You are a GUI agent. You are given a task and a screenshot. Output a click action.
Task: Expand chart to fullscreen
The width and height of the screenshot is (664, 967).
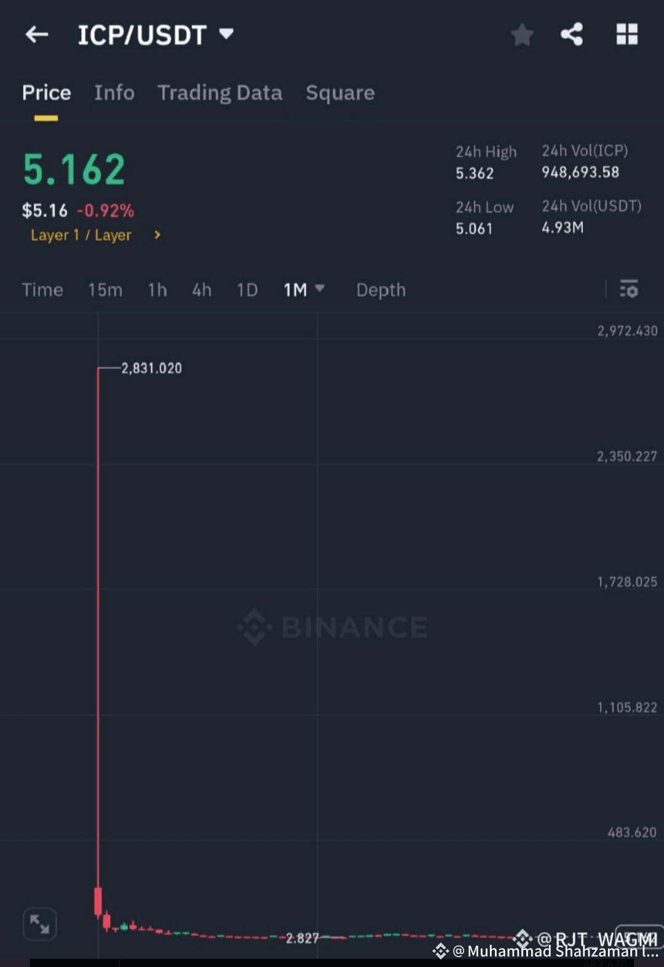[40, 924]
